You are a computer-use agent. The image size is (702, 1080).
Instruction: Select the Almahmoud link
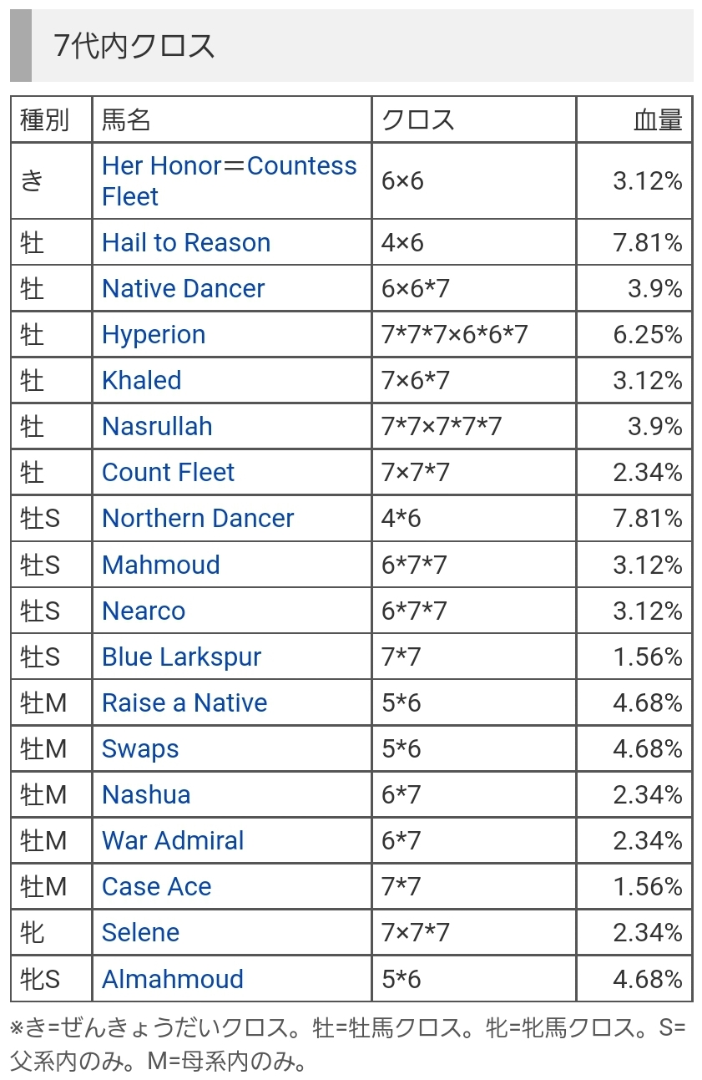click(173, 979)
